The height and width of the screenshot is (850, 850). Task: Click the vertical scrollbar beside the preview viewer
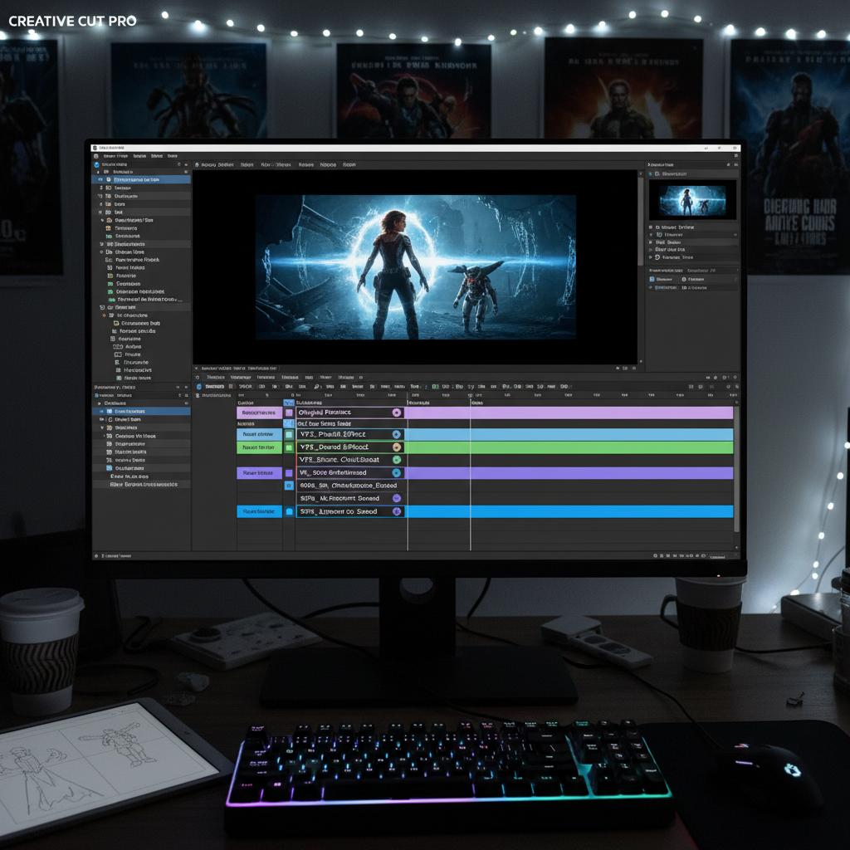click(640, 266)
